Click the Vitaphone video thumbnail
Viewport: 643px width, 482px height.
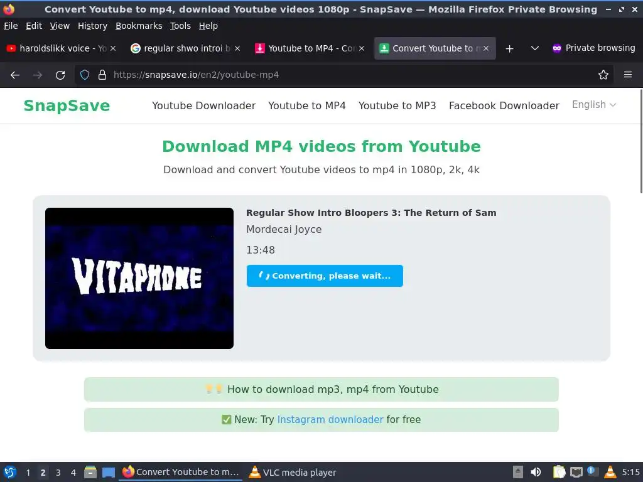tap(139, 278)
